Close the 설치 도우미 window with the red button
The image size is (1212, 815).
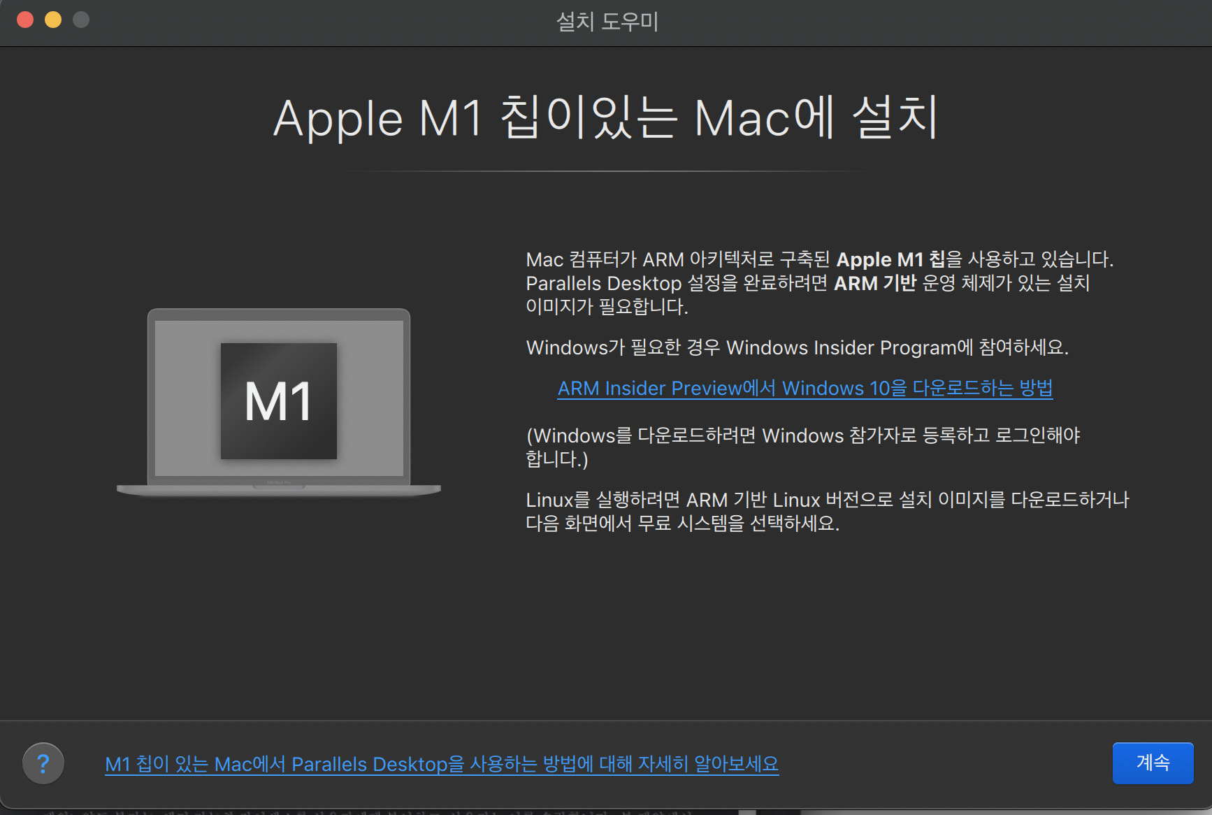pos(25,20)
